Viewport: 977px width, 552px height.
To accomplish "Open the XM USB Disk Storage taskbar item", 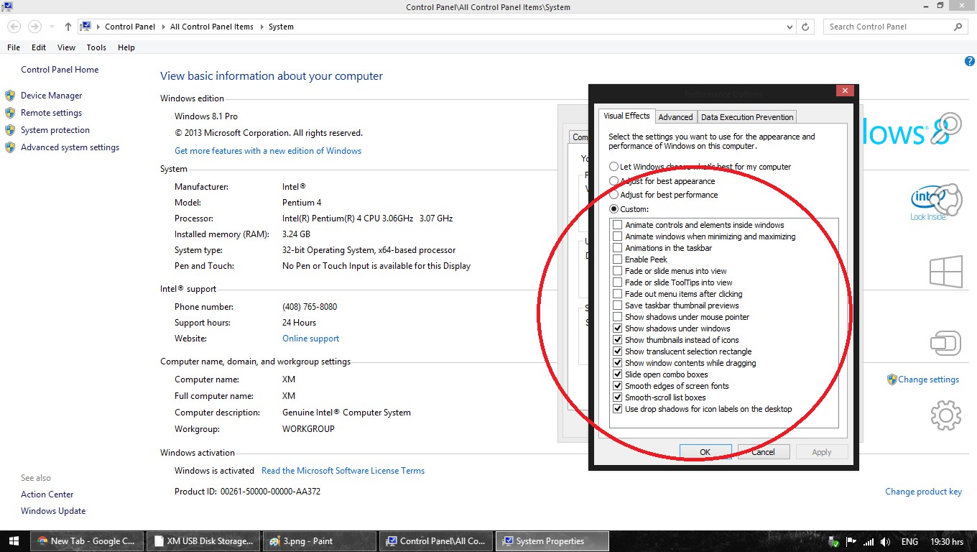I will (x=204, y=541).
